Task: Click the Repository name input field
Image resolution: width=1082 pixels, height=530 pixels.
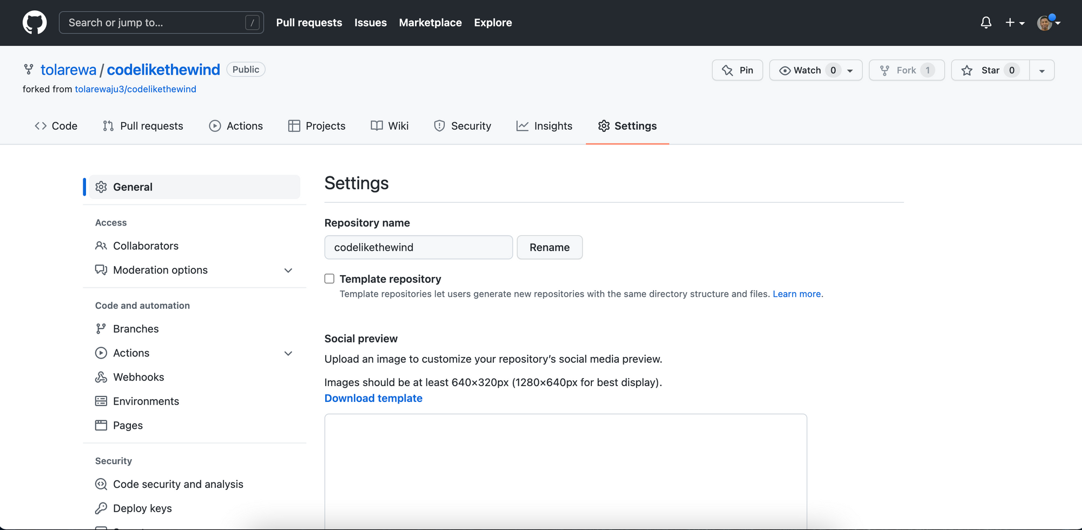Action: (418, 247)
